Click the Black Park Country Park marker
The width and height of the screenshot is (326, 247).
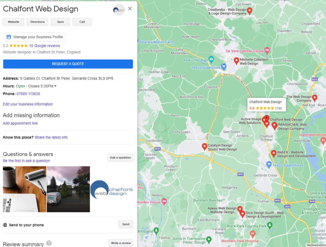pyautogui.click(x=270, y=225)
